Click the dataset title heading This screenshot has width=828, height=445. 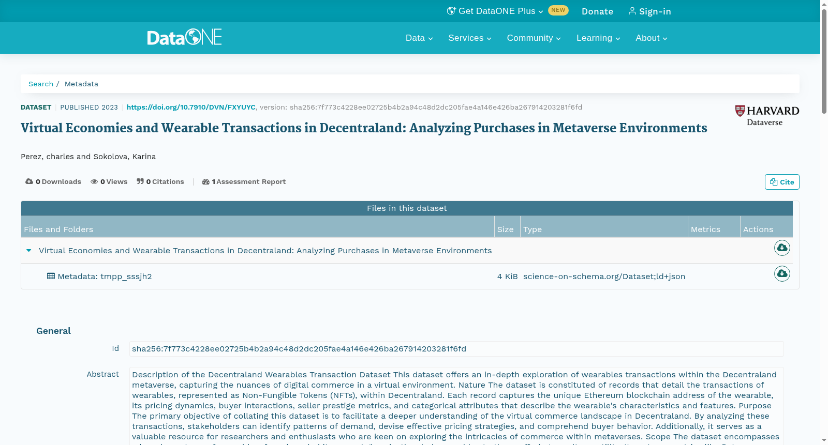364,128
